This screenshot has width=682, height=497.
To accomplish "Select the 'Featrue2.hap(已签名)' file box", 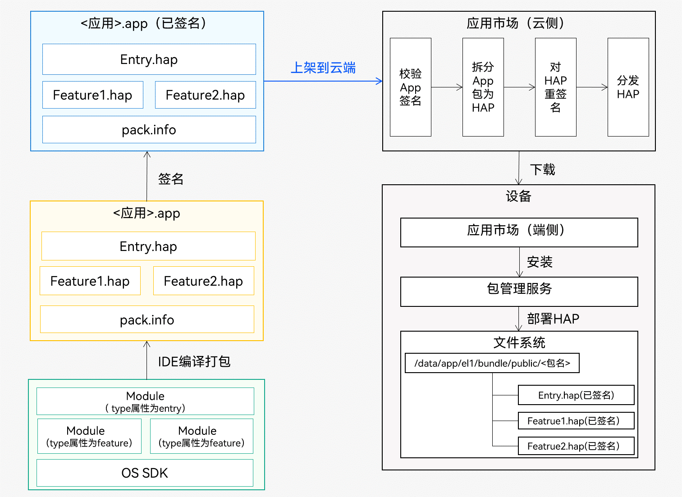I will (x=577, y=446).
